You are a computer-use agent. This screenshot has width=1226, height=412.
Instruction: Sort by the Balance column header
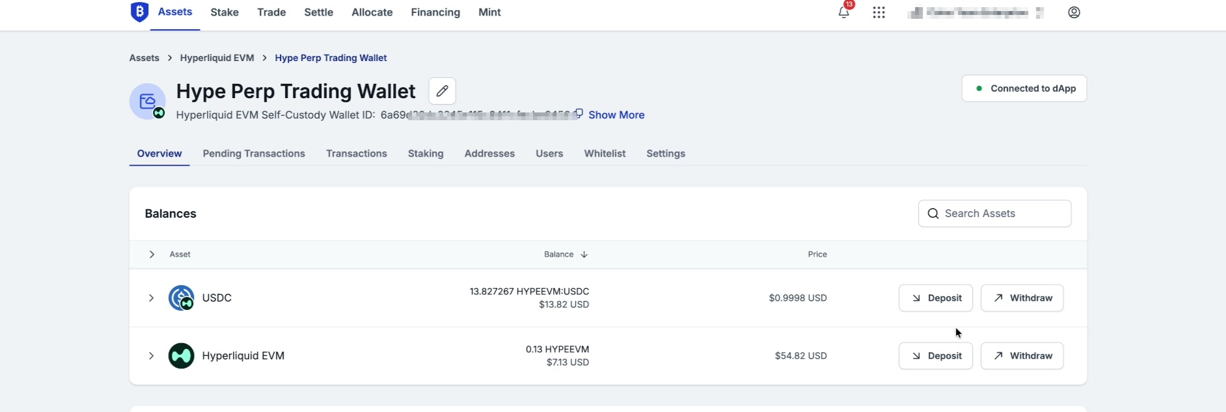pos(558,254)
